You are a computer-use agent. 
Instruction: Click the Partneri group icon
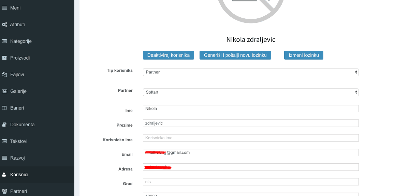(x=5, y=191)
